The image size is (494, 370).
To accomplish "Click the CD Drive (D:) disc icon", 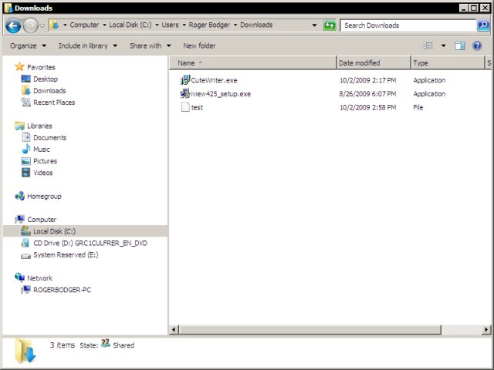I will [x=25, y=243].
